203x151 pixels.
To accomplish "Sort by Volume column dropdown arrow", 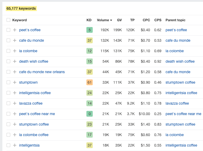I will tap(111, 20).
